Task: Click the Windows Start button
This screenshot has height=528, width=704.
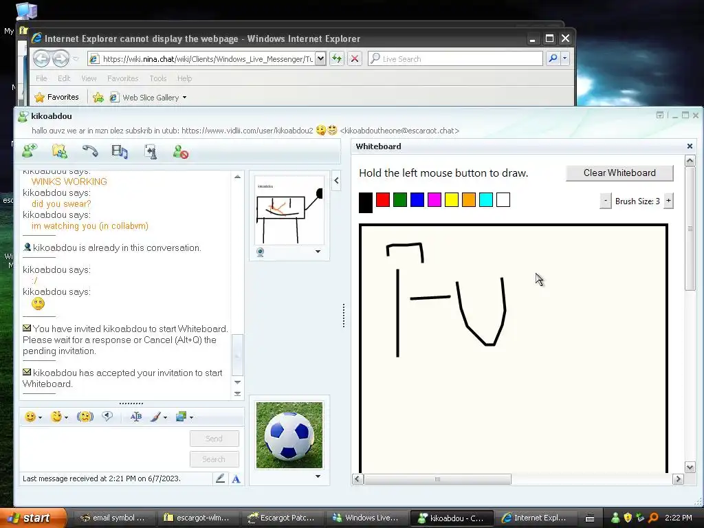Action: click(32, 518)
